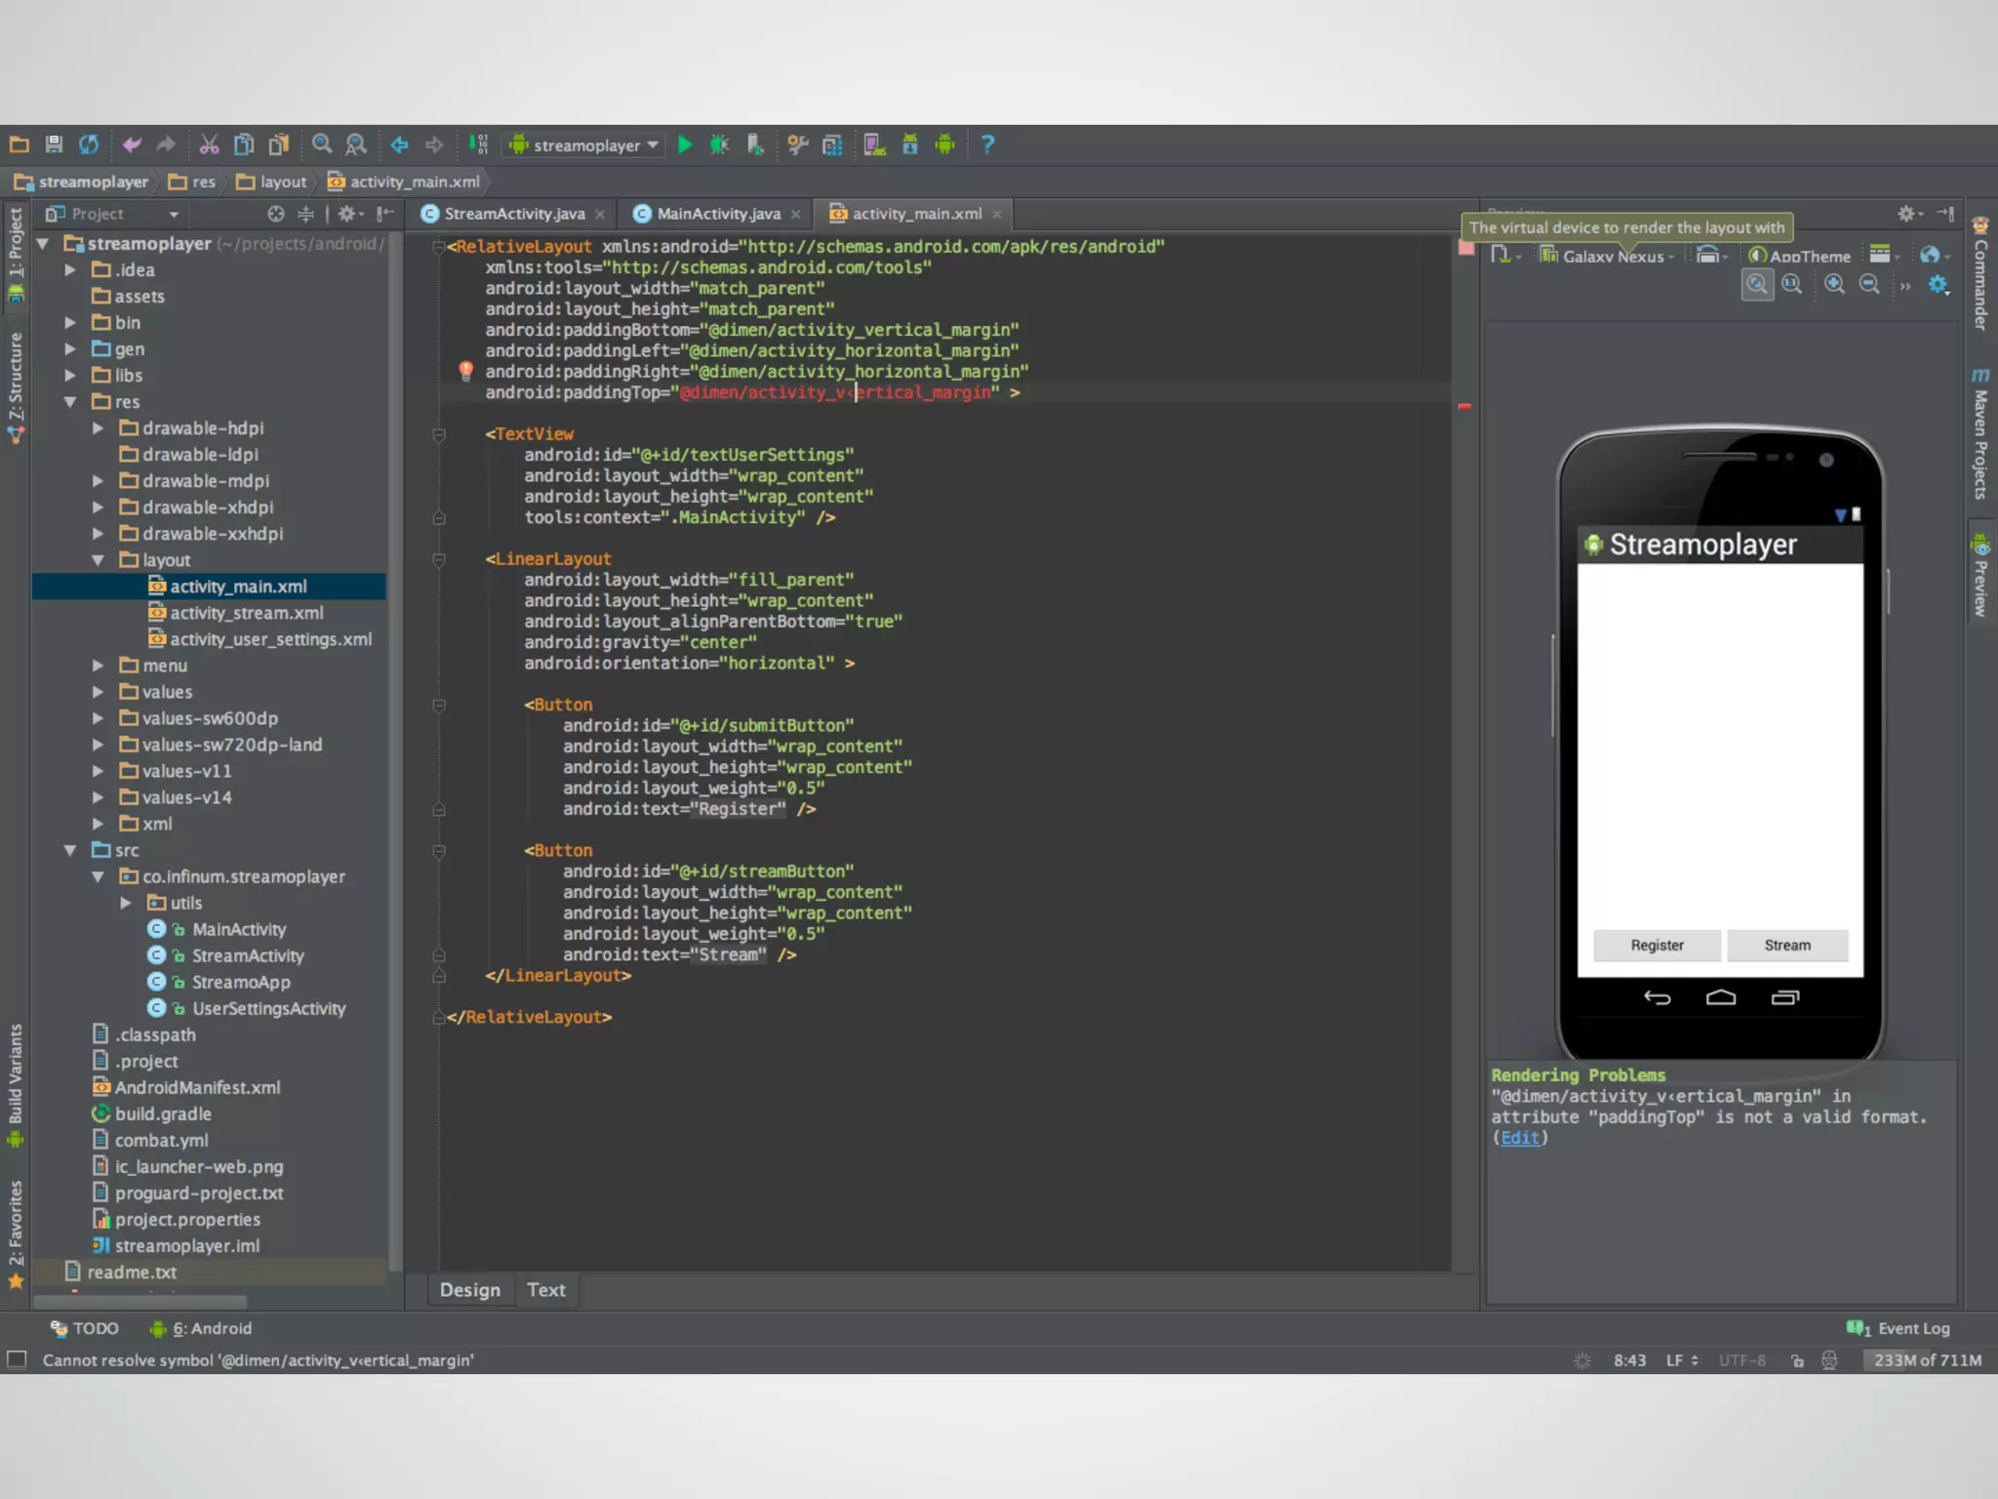The height and width of the screenshot is (1499, 1998).
Task: Expand the drawable-hdpi folder
Action: [98, 428]
